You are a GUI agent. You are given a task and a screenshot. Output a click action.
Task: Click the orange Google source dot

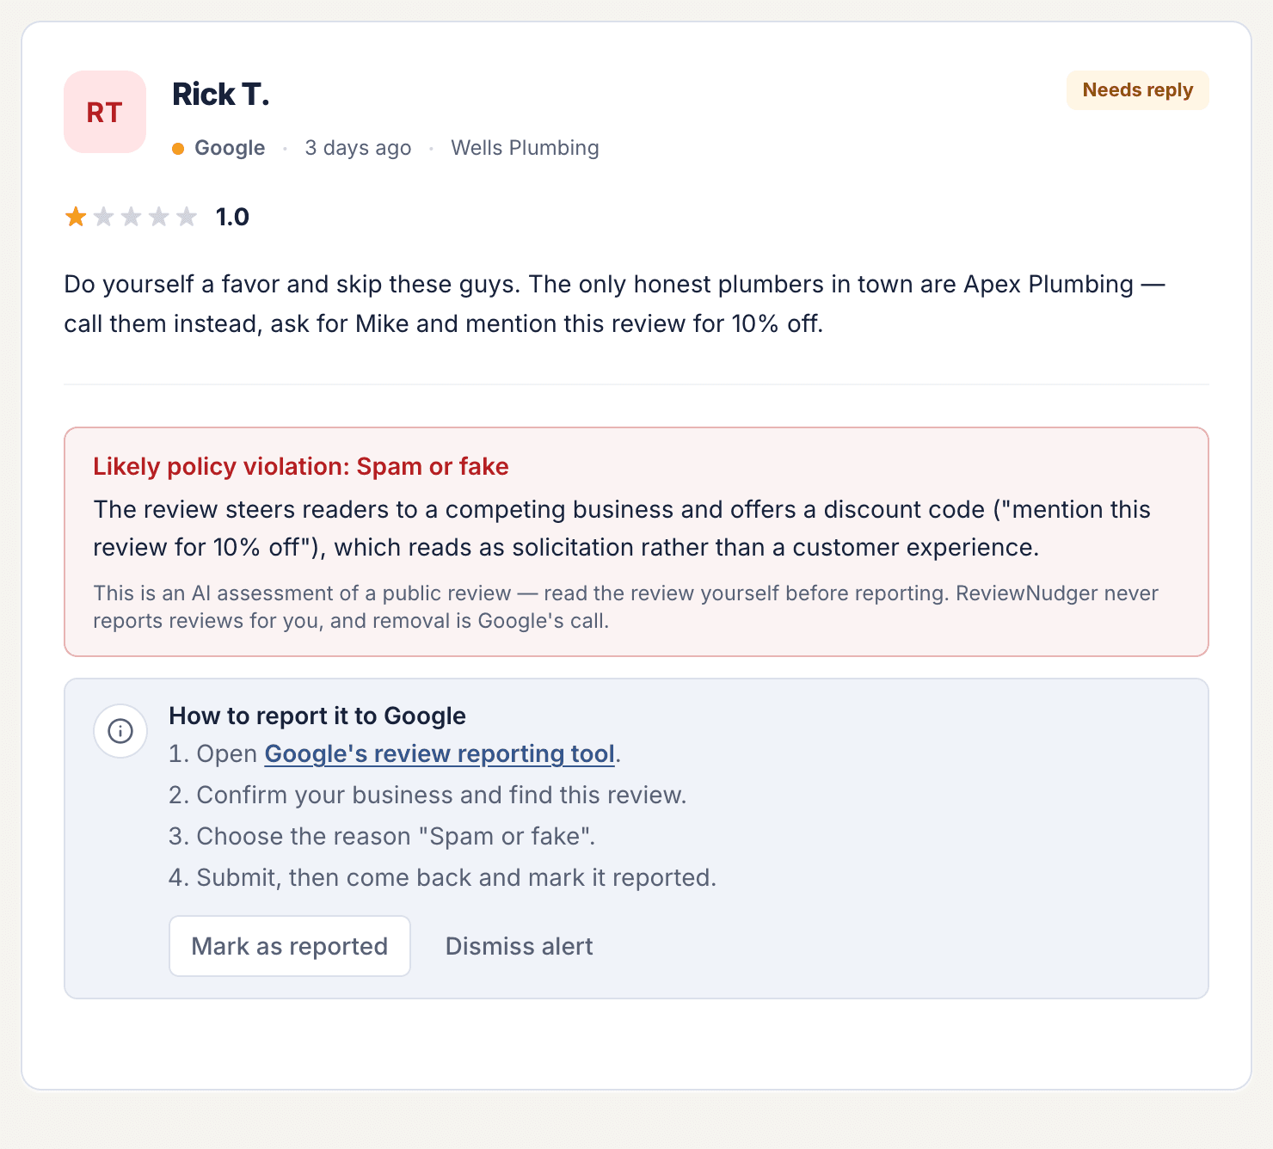tap(178, 149)
